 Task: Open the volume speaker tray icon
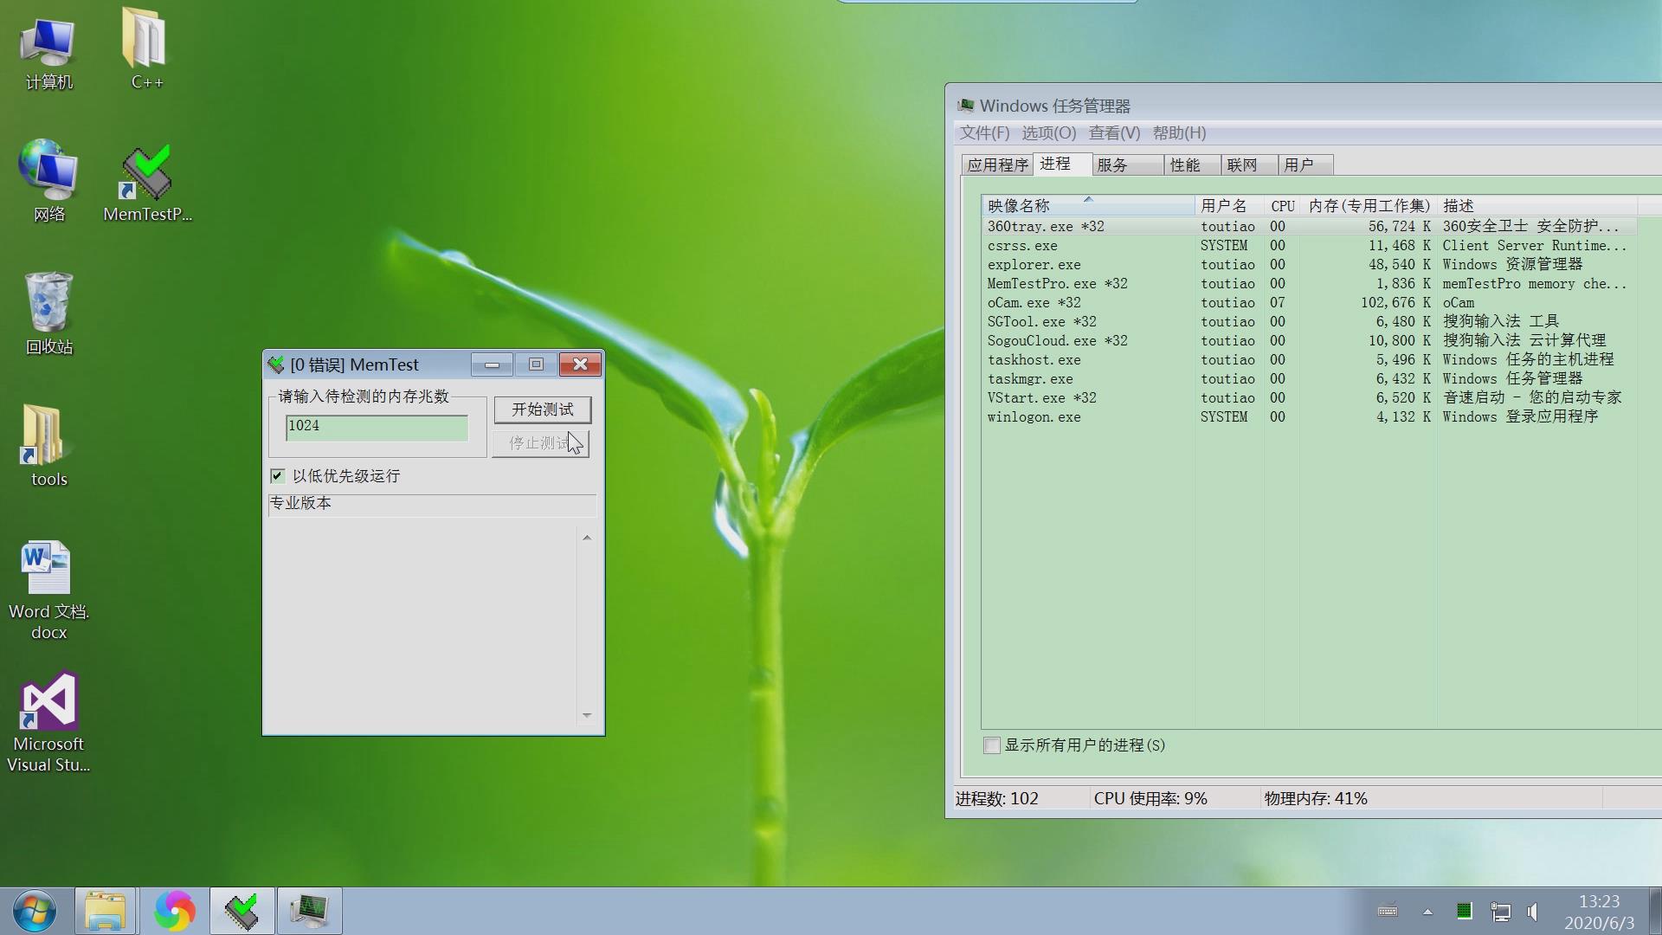coord(1533,912)
